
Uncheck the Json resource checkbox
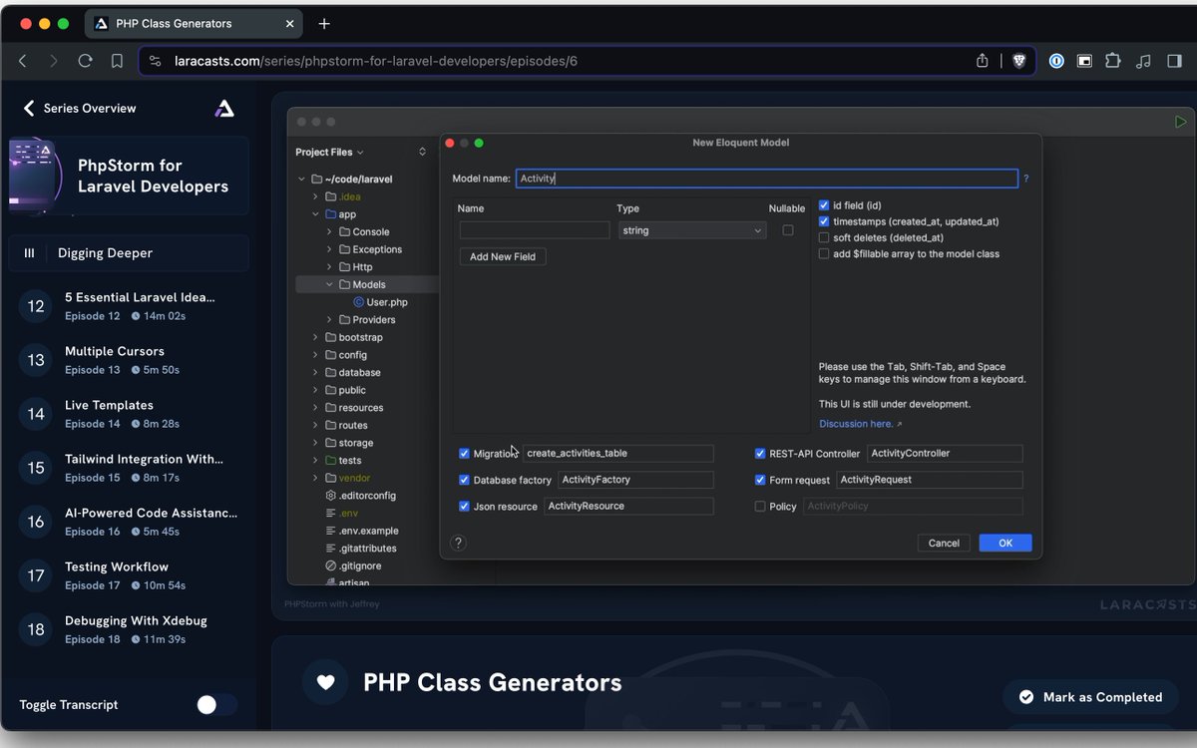click(464, 506)
